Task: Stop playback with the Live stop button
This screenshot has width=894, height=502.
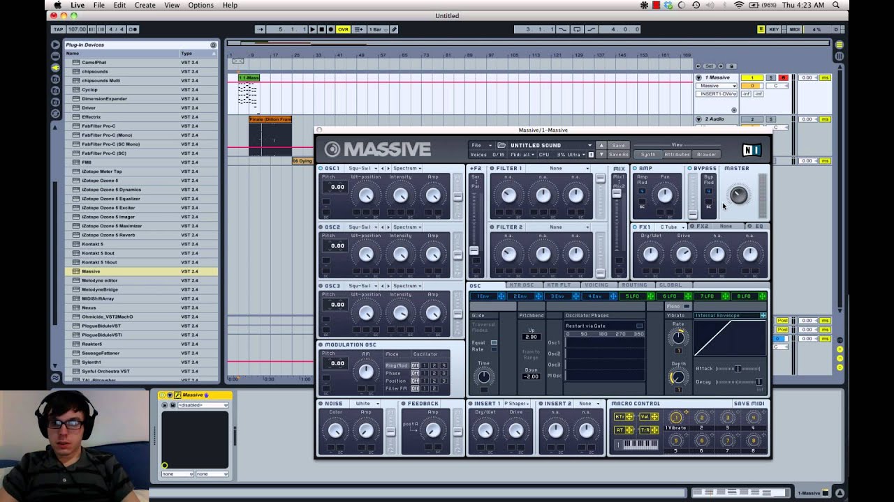Action: tap(321, 29)
